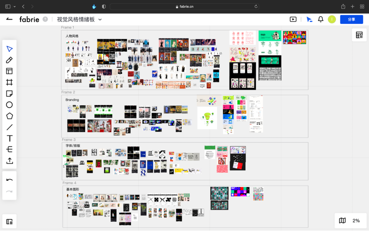Expand the browser sidebar dropdown chevron
This screenshot has width=369, height=231.
tap(15, 7)
